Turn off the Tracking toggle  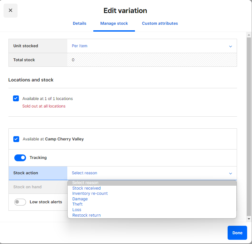click(20, 158)
